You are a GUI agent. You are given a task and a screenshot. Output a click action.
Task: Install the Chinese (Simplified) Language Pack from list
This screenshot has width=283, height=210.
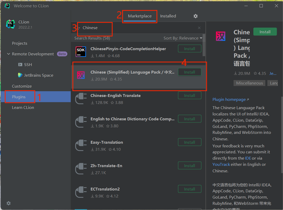(189, 72)
